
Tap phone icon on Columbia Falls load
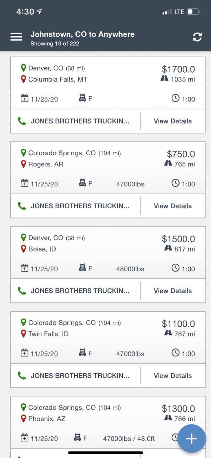(22, 121)
